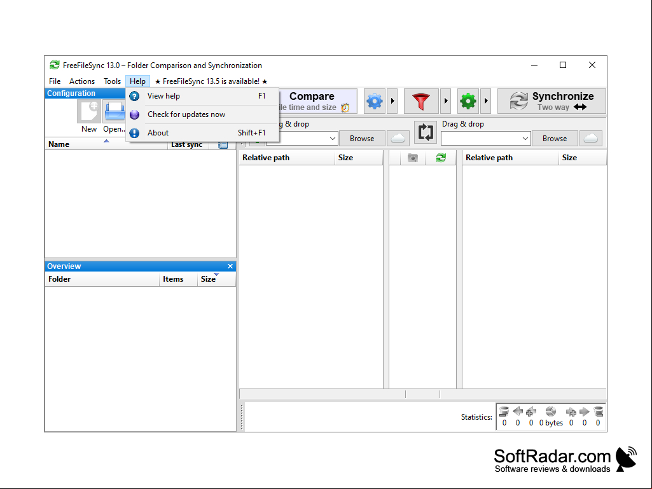Click the left pane Relative path header

[287, 158]
